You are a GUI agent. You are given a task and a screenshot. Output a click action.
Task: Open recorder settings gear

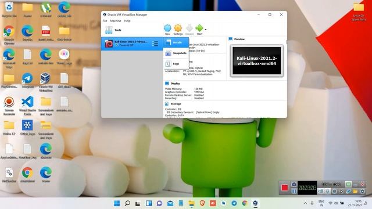(362, 191)
